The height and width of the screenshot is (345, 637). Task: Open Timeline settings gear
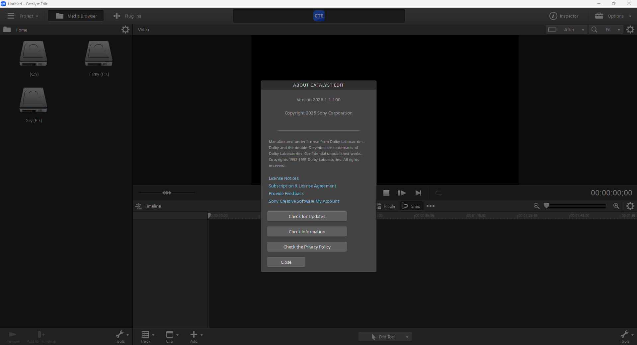(630, 206)
